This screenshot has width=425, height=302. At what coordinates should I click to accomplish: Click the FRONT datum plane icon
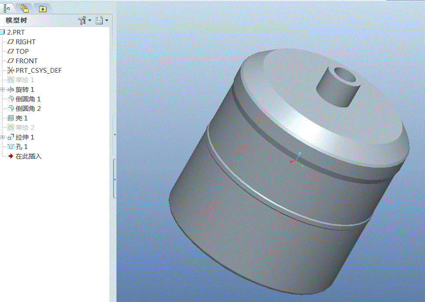coord(10,61)
